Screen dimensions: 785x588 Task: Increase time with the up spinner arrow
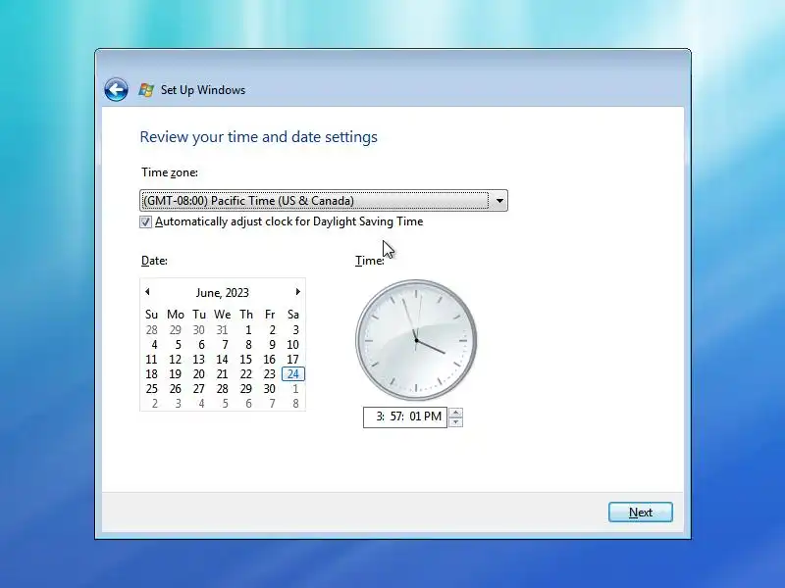(455, 413)
